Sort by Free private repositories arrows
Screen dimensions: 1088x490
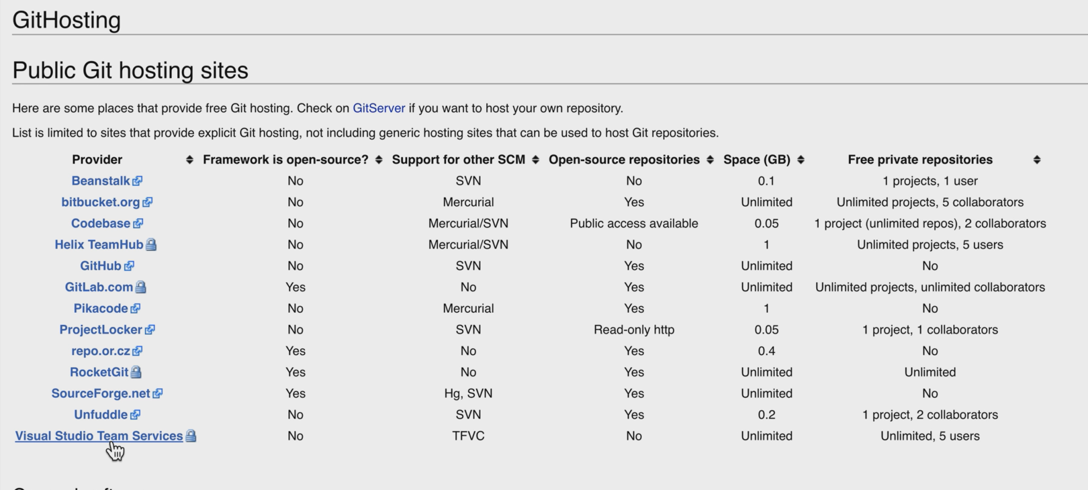pos(1037,160)
